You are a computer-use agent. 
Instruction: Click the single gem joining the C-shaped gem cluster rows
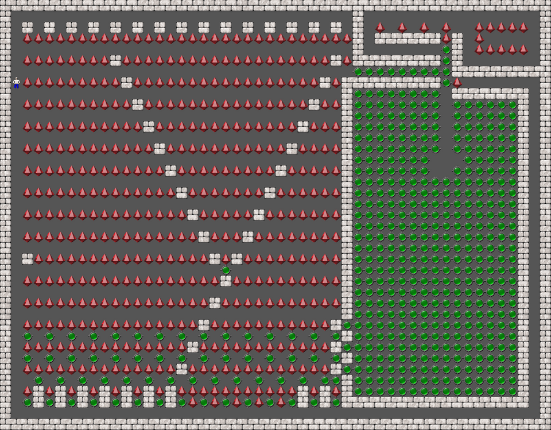pos(479,38)
